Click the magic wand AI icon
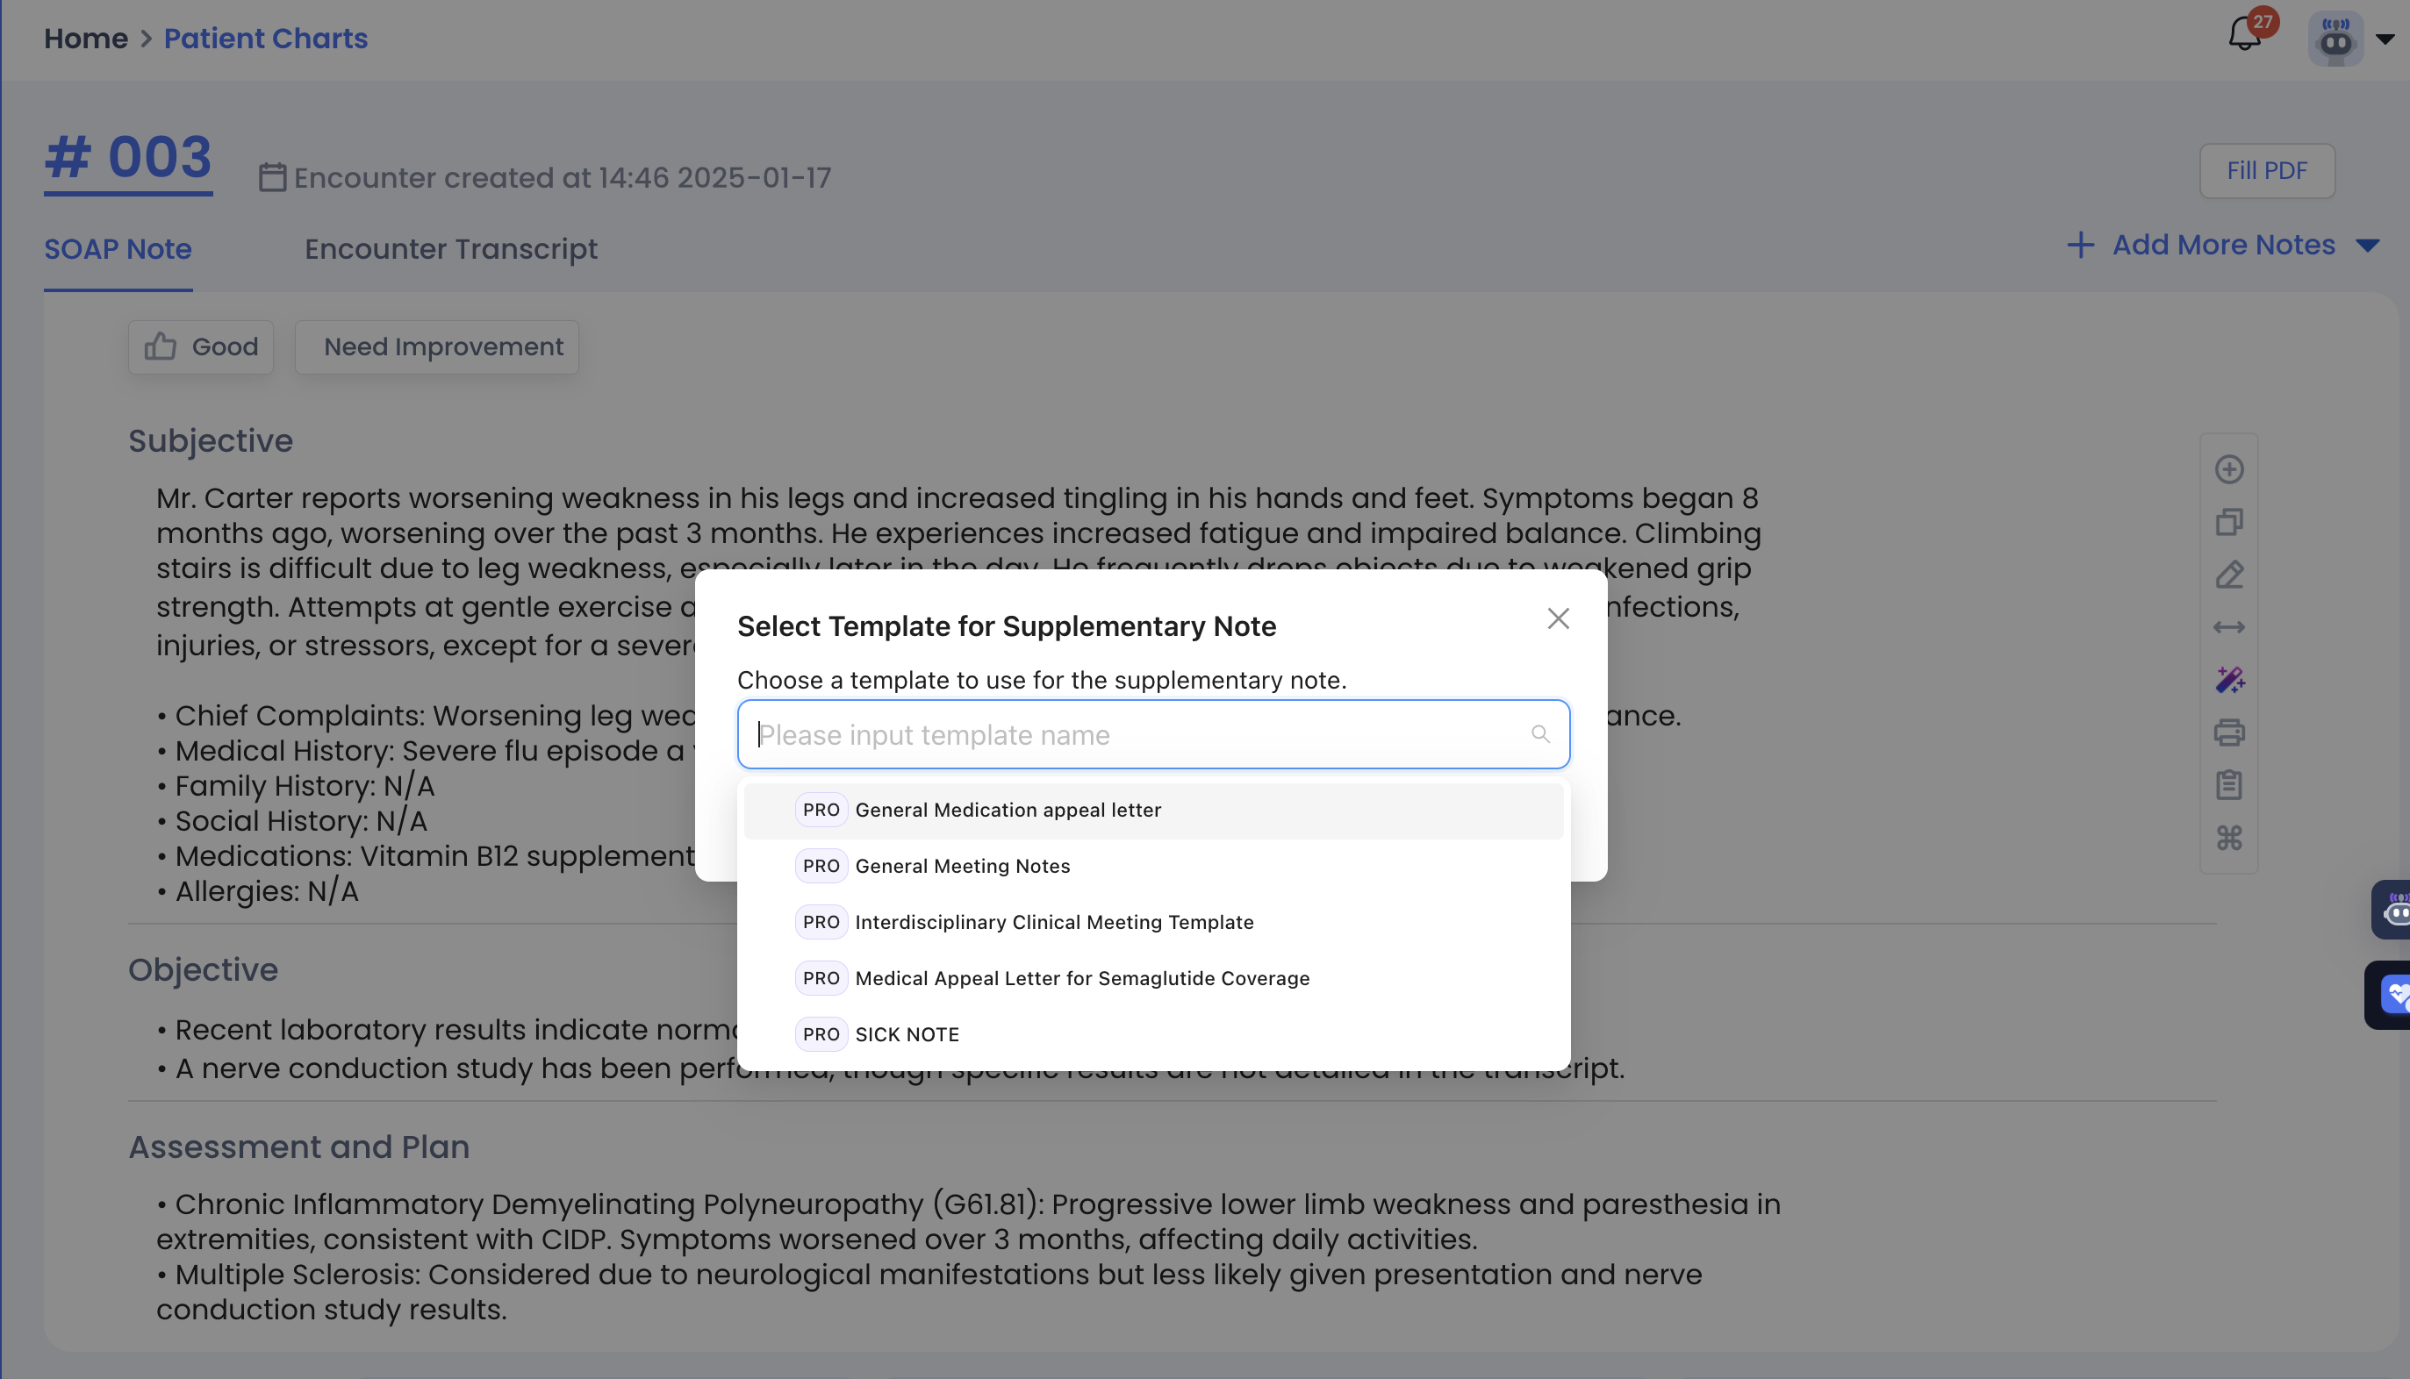2410x1379 pixels. [x=2229, y=680]
